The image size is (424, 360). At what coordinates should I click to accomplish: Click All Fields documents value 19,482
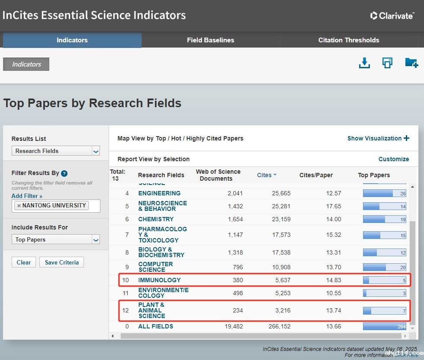pos(234,326)
